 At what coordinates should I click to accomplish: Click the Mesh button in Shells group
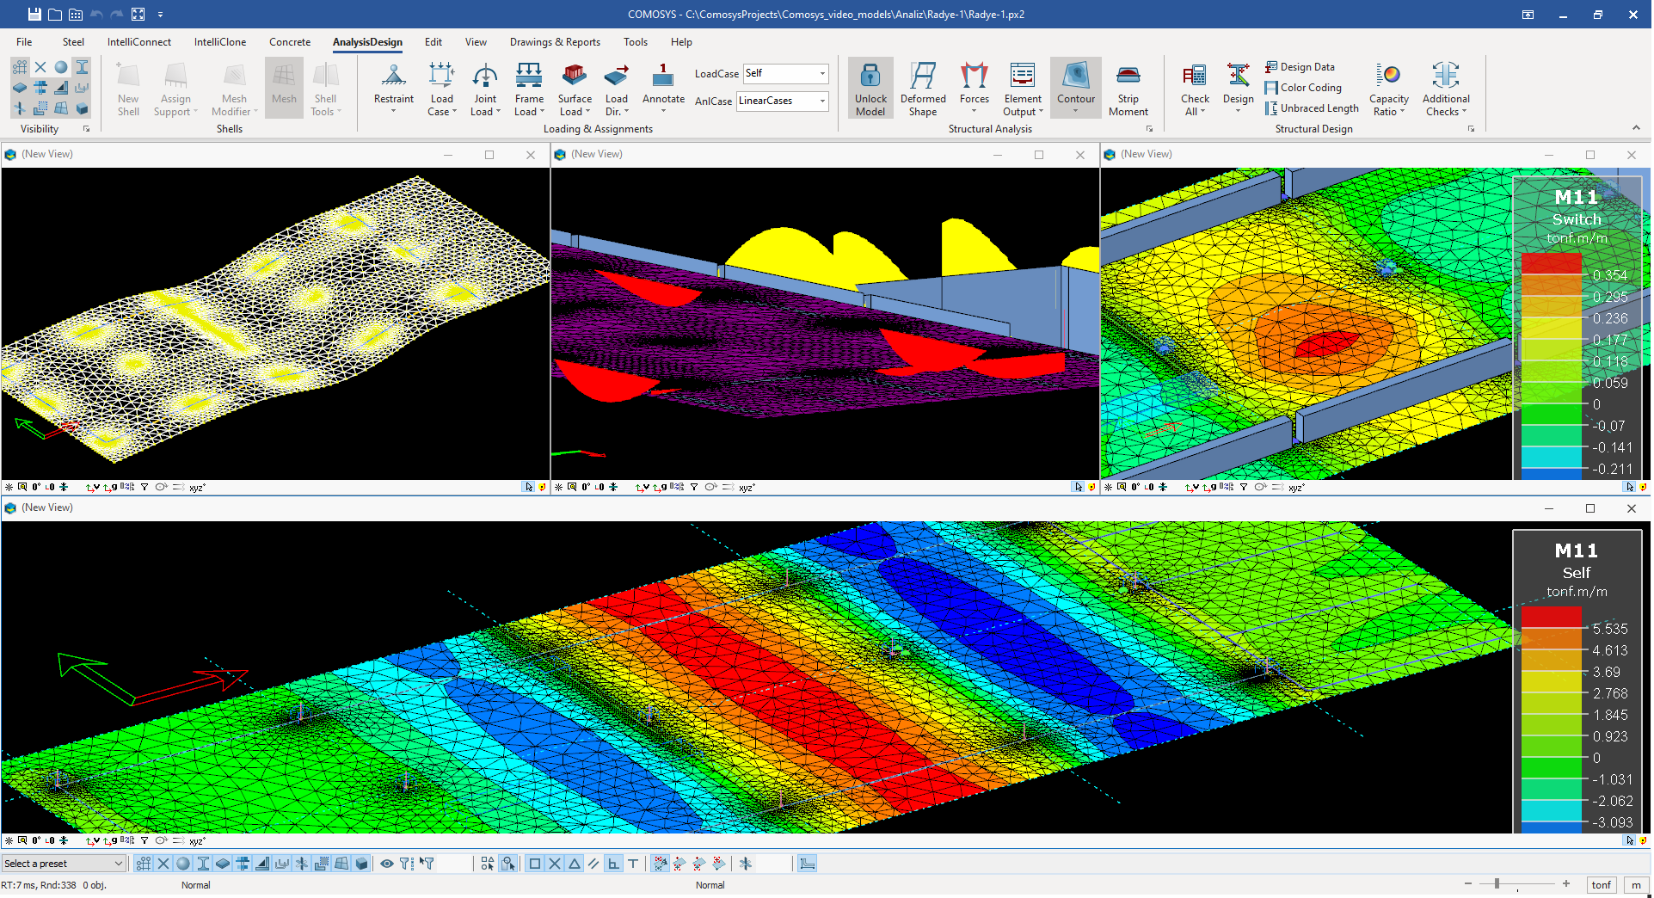(284, 88)
